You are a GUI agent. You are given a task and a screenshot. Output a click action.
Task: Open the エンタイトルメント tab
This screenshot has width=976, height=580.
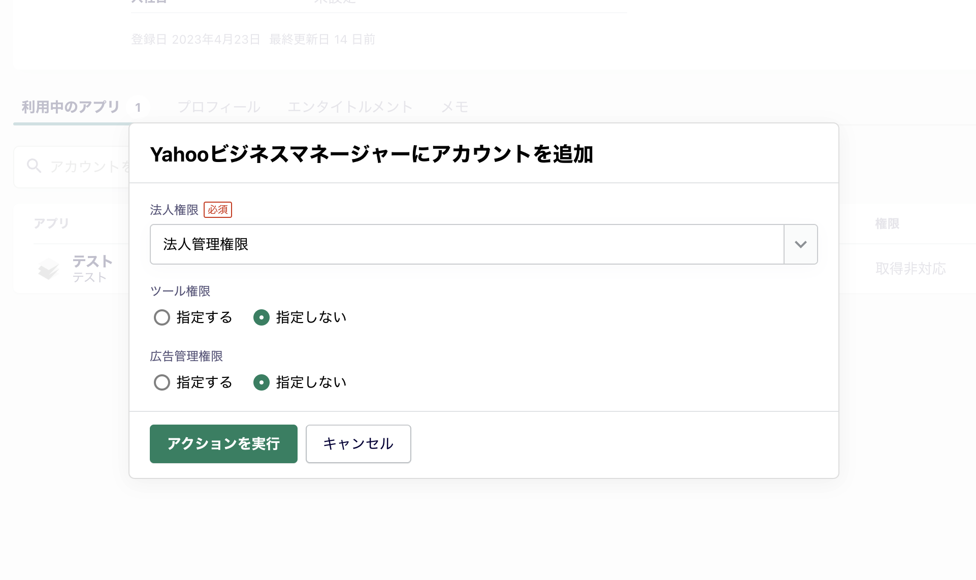click(350, 107)
